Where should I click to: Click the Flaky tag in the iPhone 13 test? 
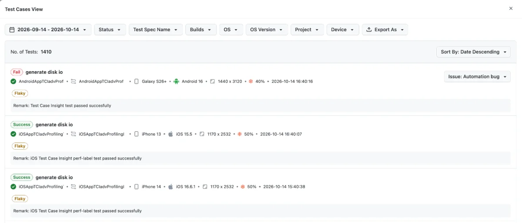(x=20, y=146)
